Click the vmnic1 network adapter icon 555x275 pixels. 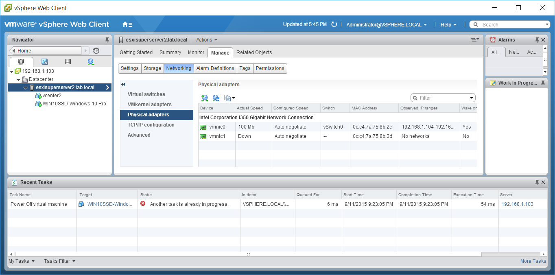coord(203,136)
